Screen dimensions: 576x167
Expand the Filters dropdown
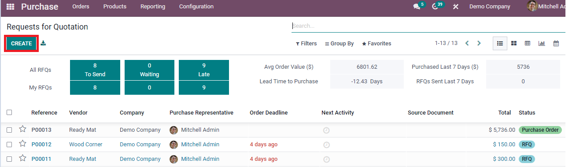pos(306,44)
